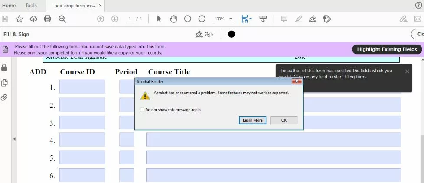Open the fit page width tool

245,19
